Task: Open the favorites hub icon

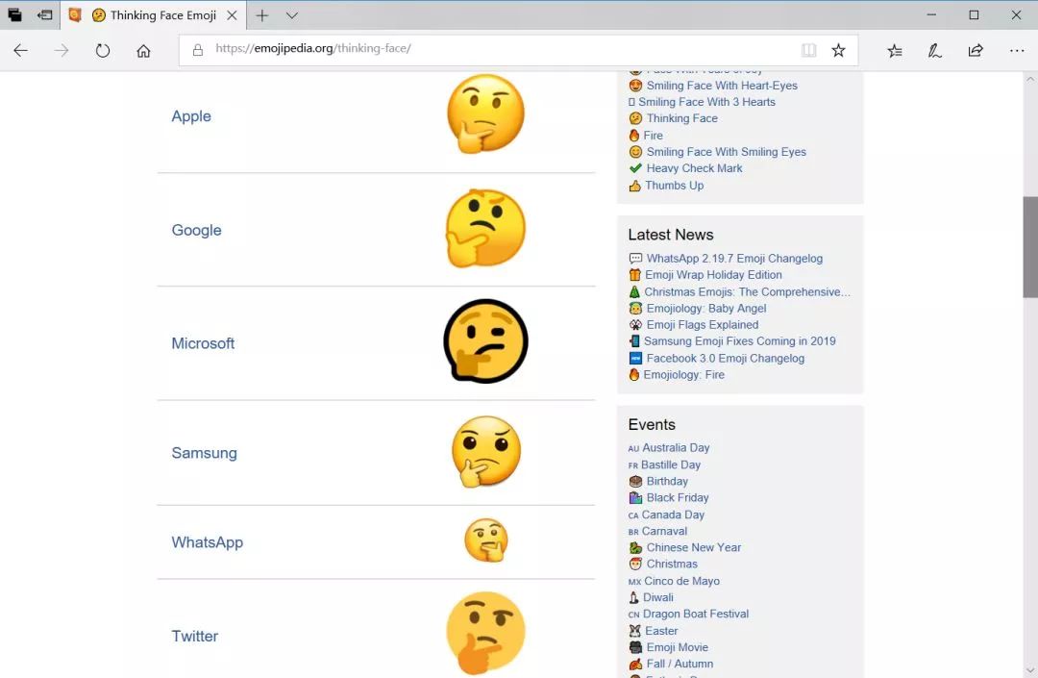Action: click(895, 50)
